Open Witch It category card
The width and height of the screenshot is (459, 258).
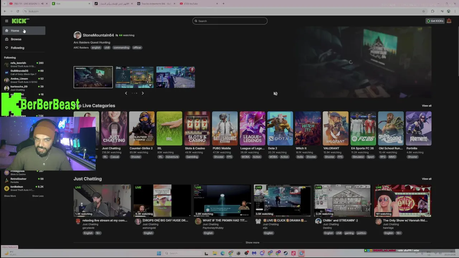pos(308,128)
